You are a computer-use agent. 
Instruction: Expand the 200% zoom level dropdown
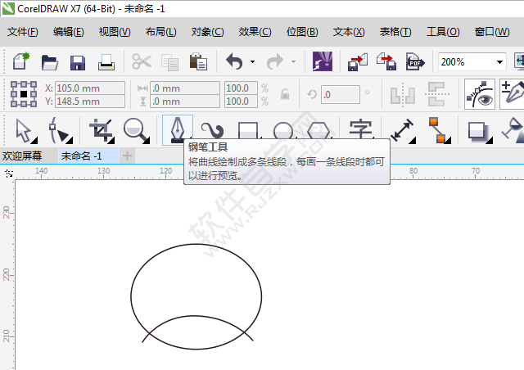click(499, 62)
